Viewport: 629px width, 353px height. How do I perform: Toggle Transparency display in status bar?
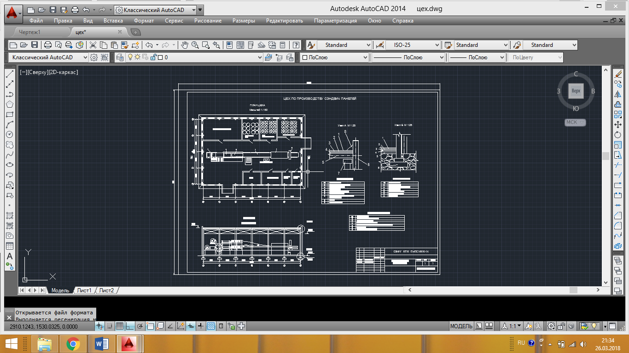coord(211,326)
